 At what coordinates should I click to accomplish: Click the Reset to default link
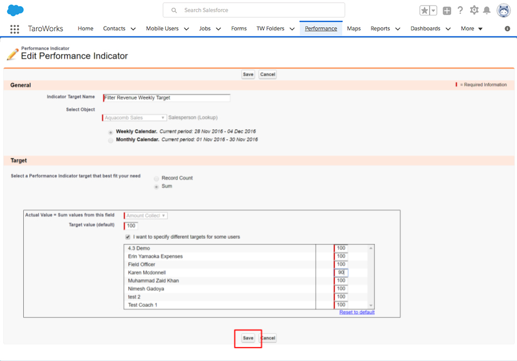[357, 312]
